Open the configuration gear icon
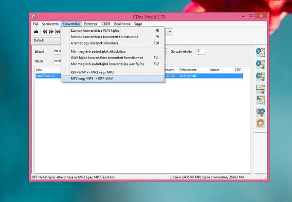 click(260, 123)
